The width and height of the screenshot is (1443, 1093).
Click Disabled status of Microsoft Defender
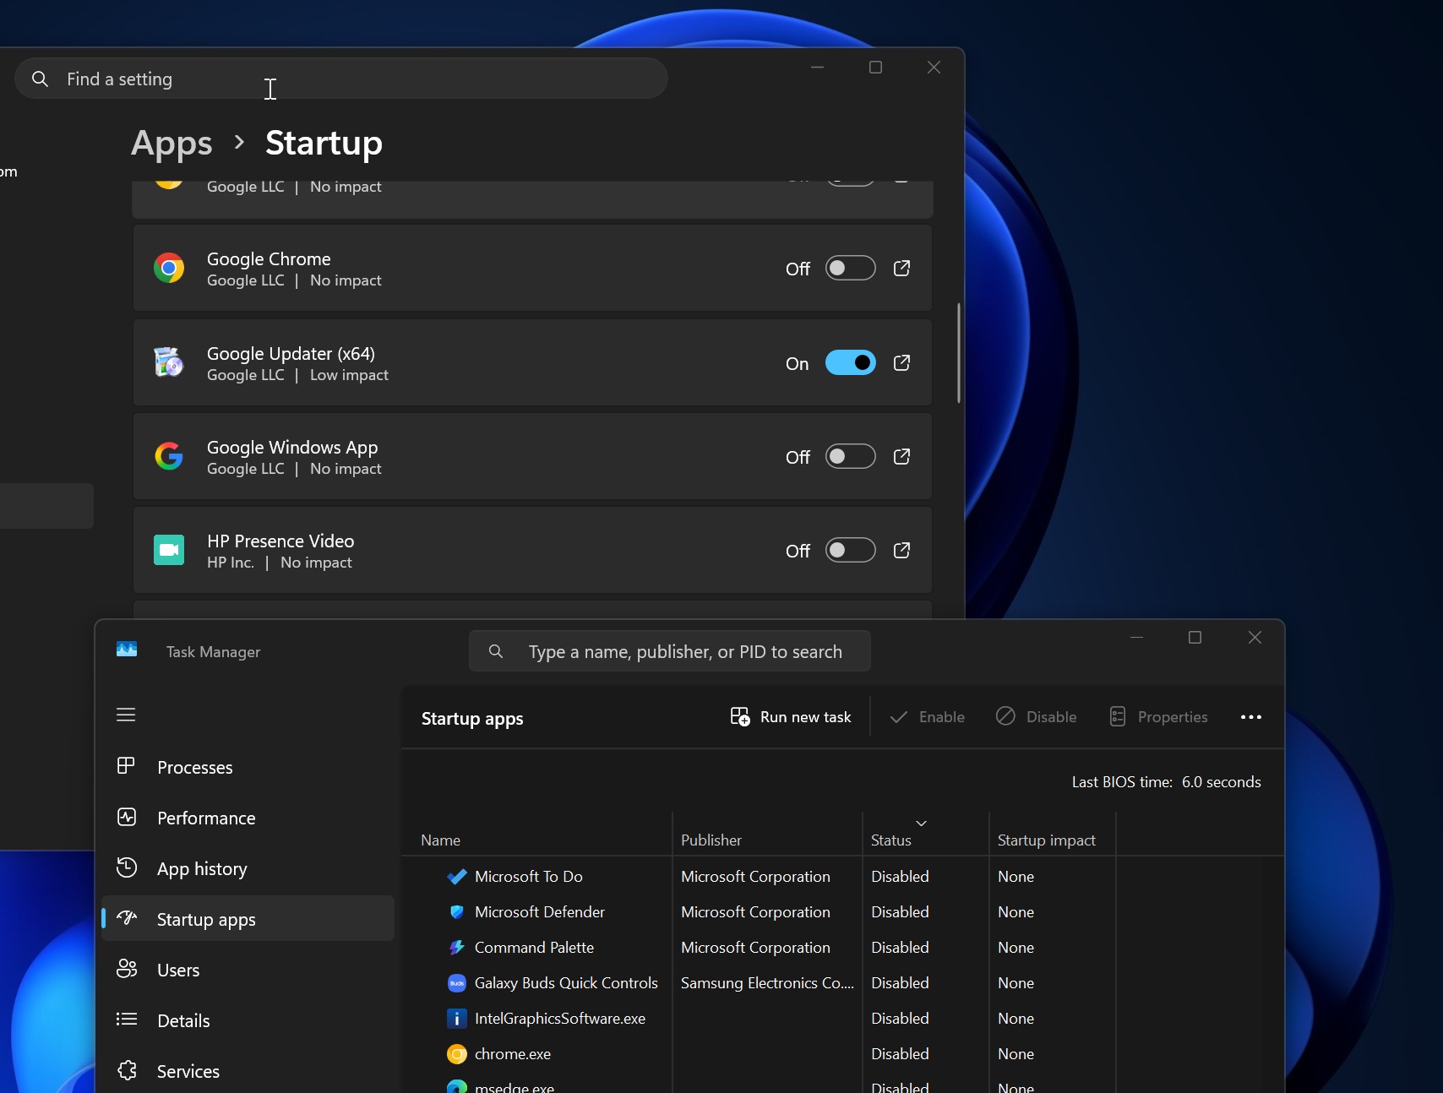[x=900, y=912]
